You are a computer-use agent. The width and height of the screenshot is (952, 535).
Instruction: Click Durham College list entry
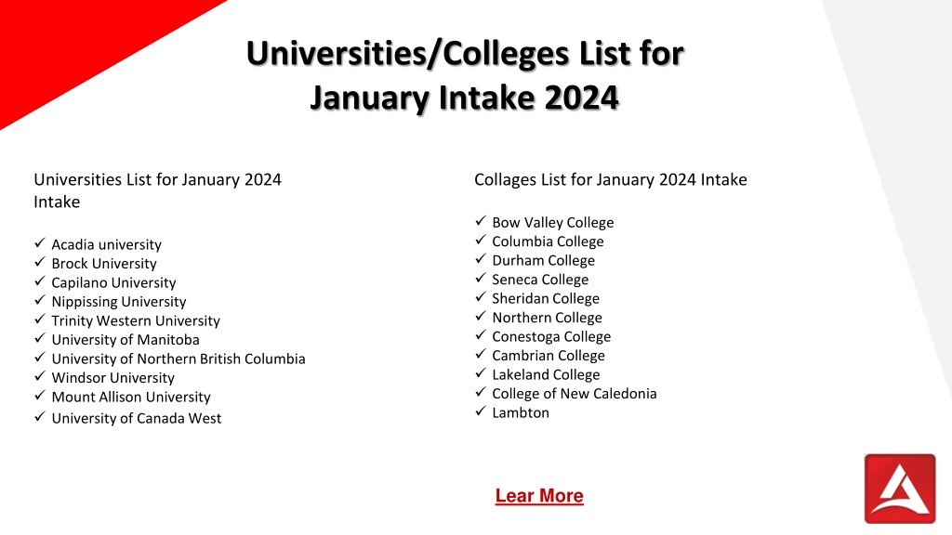543,260
